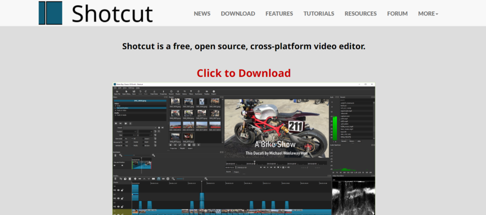Adjust the keyframes zoom slider

coord(137,155)
